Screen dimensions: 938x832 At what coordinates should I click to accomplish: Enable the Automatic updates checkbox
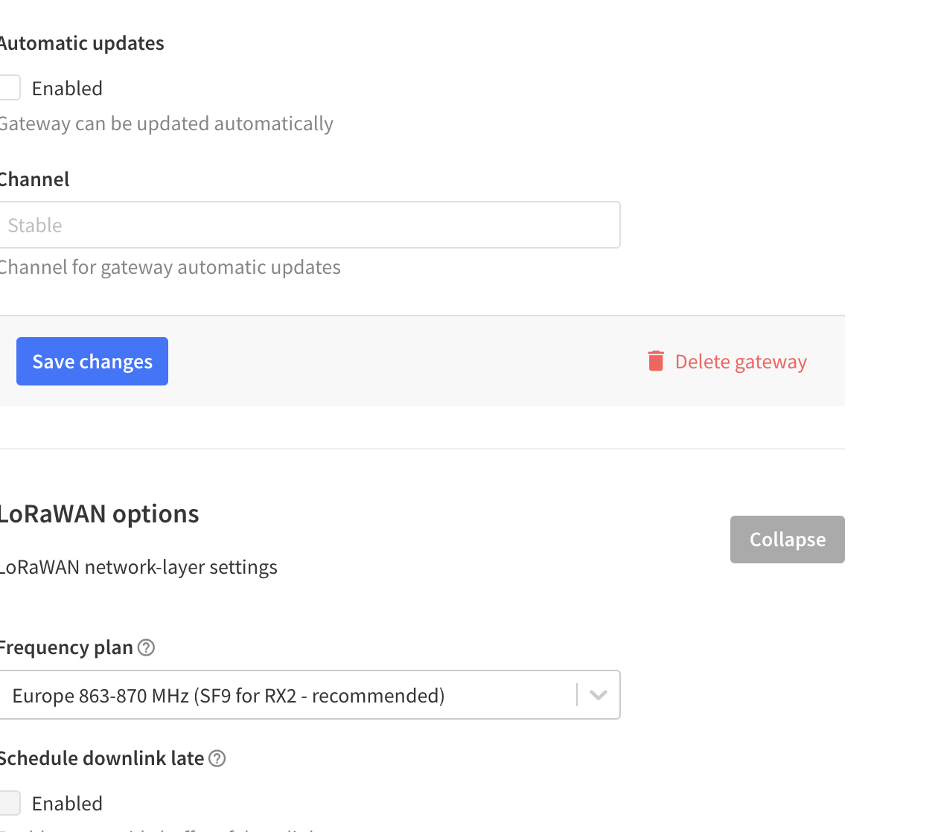tap(10, 88)
